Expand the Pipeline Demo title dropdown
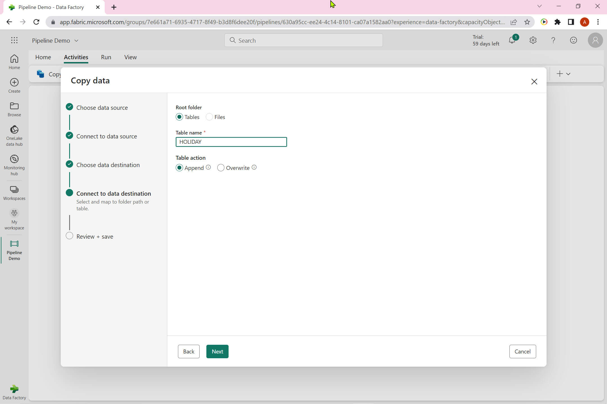 pyautogui.click(x=76, y=41)
